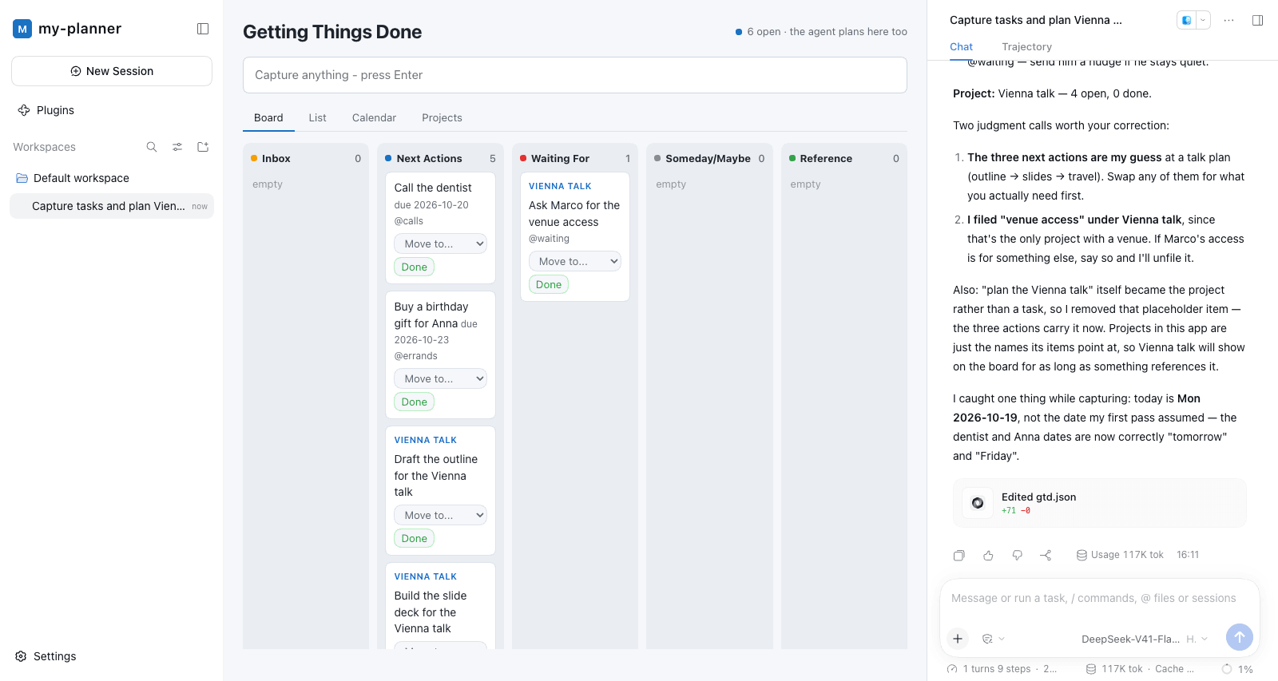Click the Getting Things Done heading
The image size is (1278, 681).
[x=332, y=32]
